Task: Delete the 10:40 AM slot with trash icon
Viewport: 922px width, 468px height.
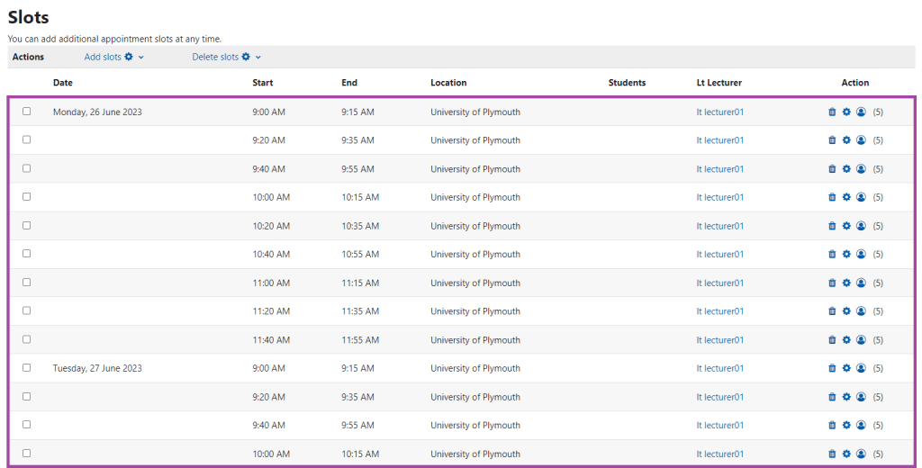Action: pyautogui.click(x=832, y=254)
